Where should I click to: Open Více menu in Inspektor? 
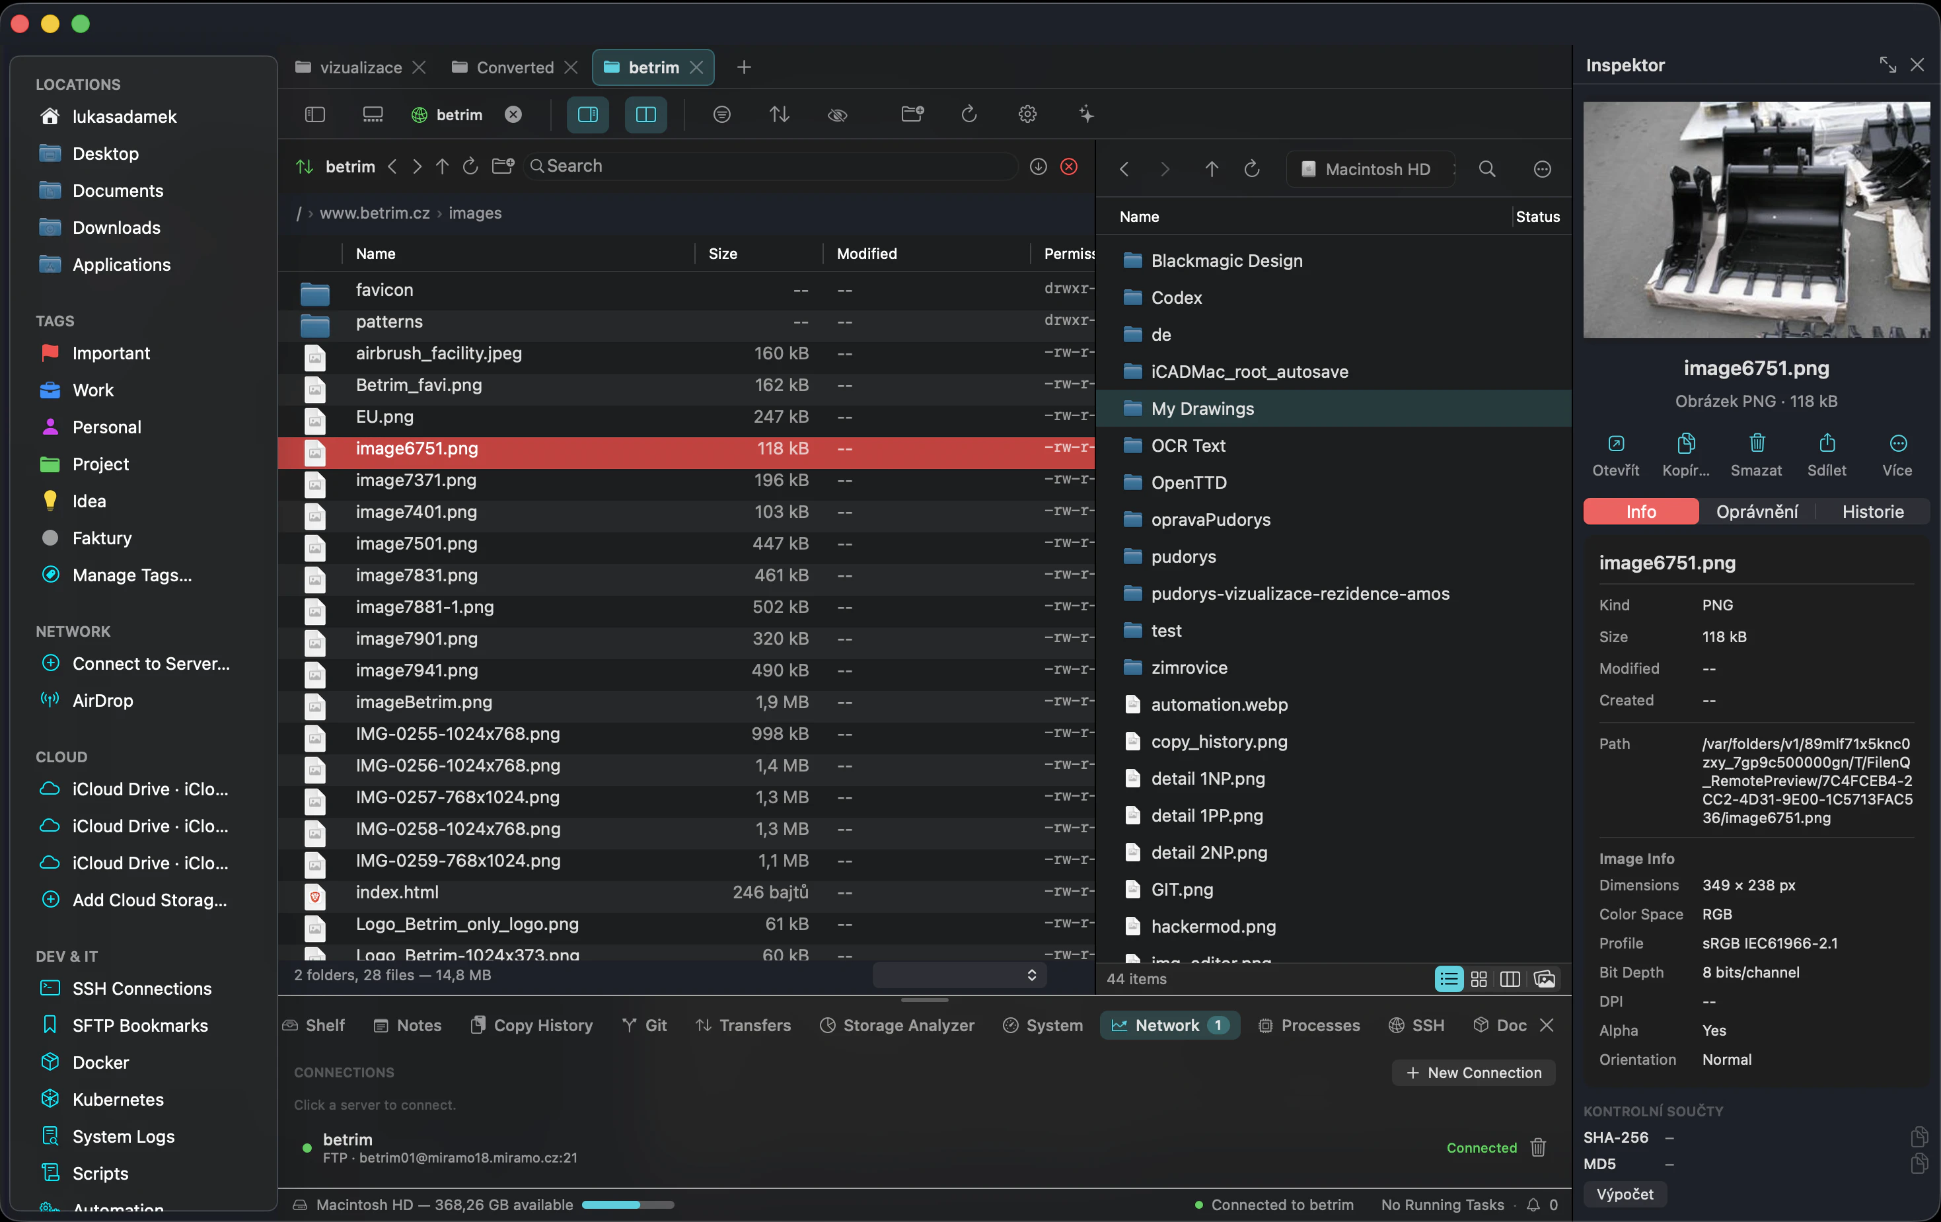pos(1897,455)
